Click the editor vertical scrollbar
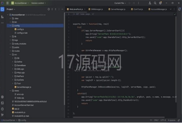 click(x=176, y=59)
